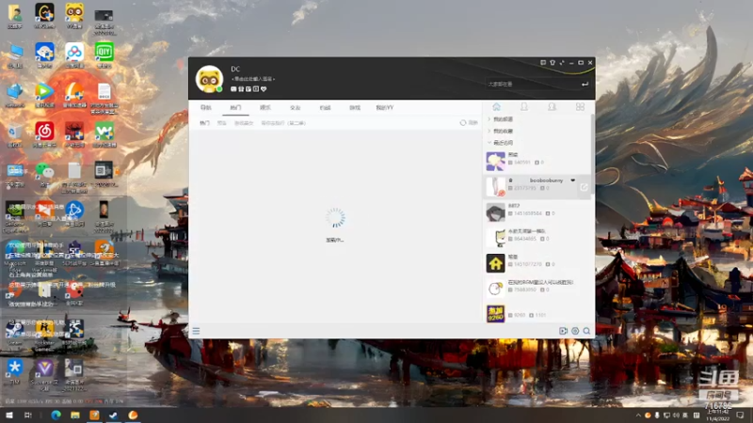Open the dropdown arrow beside booboobunny
The height and width of the screenshot is (423, 753).
(573, 180)
